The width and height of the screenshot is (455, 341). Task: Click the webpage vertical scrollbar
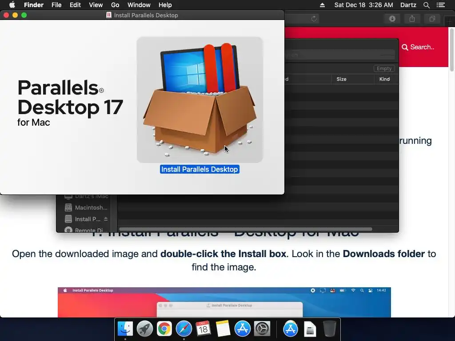(451, 49)
